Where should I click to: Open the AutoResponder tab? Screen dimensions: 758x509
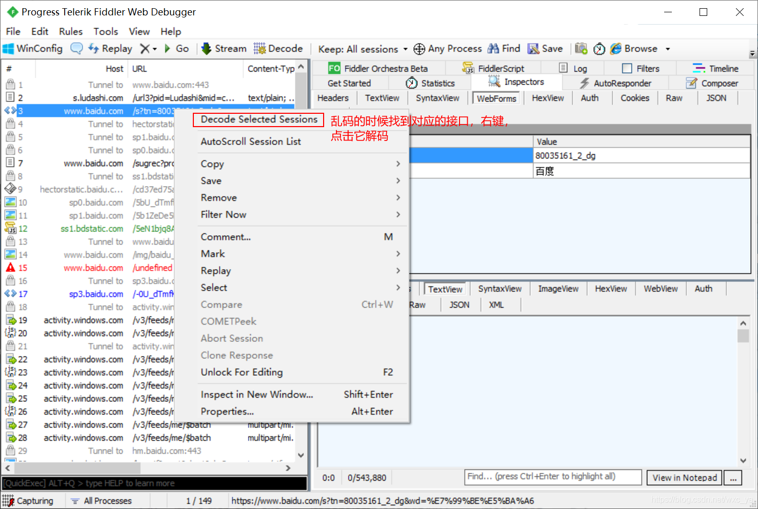tap(615, 83)
